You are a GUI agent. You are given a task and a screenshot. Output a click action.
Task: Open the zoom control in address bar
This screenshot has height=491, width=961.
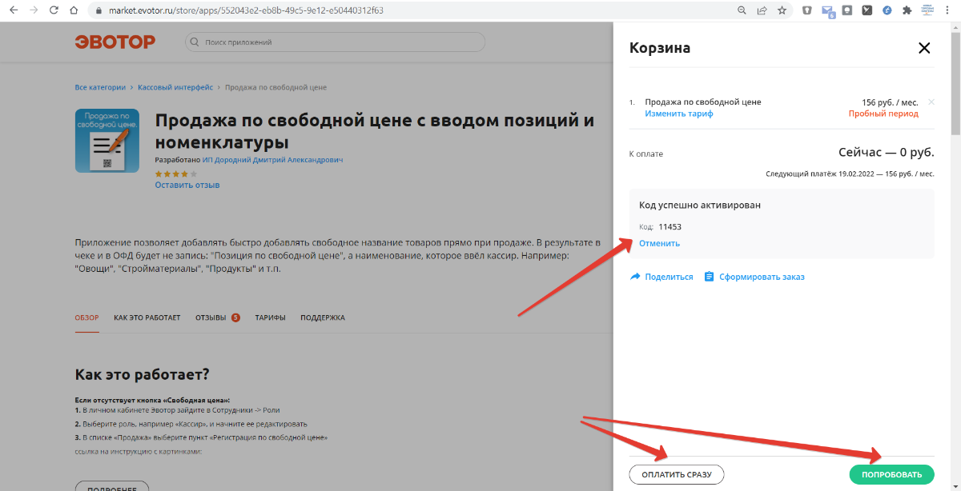742,11
